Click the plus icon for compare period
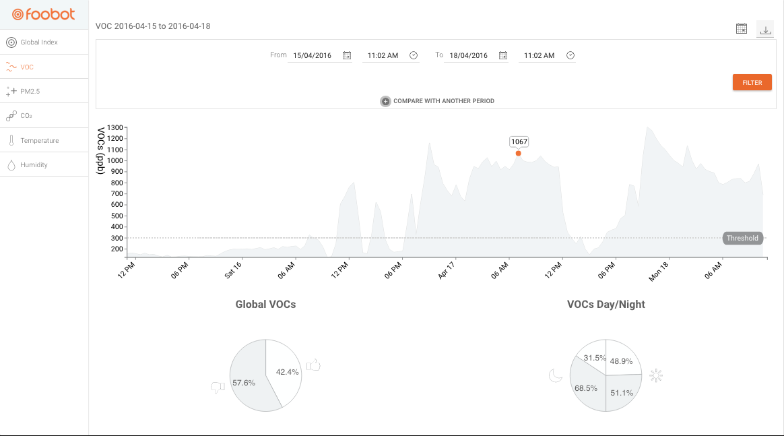The height and width of the screenshot is (436, 784). pos(385,102)
